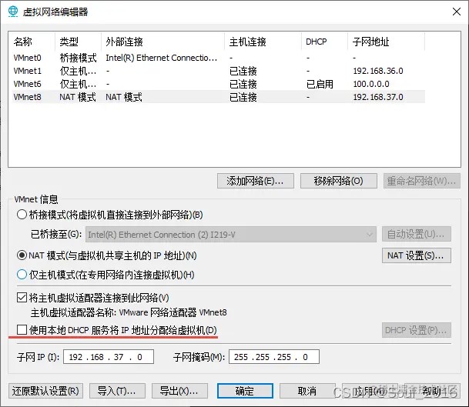Click the 子网 IP input field
The image size is (469, 407).
(x=109, y=357)
